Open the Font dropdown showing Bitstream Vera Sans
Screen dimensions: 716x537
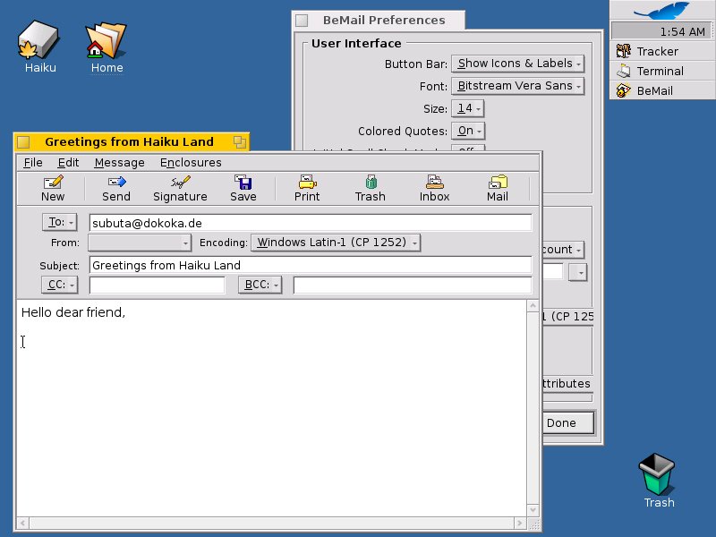pos(519,86)
